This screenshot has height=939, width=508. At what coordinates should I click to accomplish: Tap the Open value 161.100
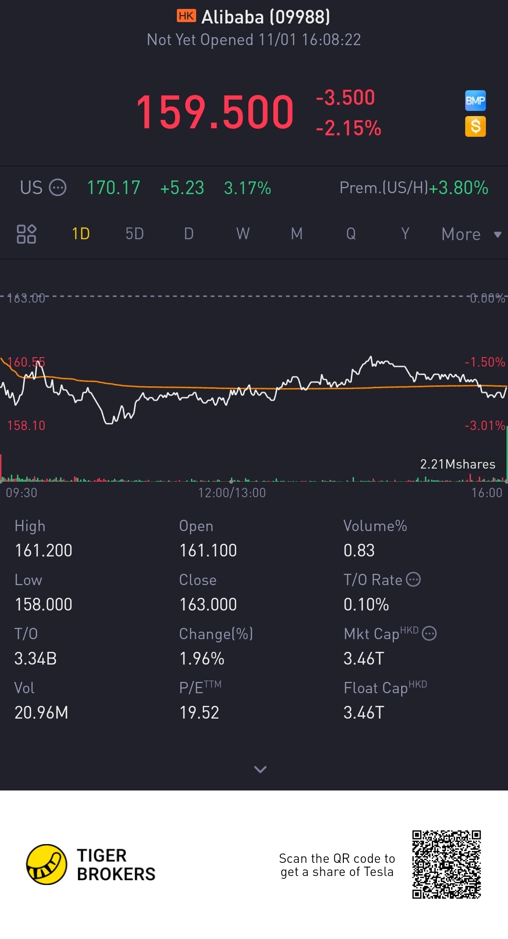tap(208, 550)
